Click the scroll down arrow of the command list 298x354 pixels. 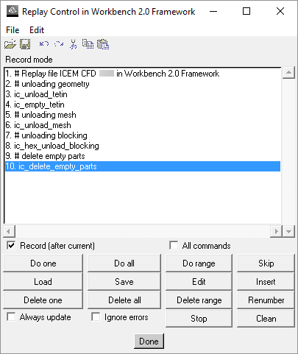[288, 231]
